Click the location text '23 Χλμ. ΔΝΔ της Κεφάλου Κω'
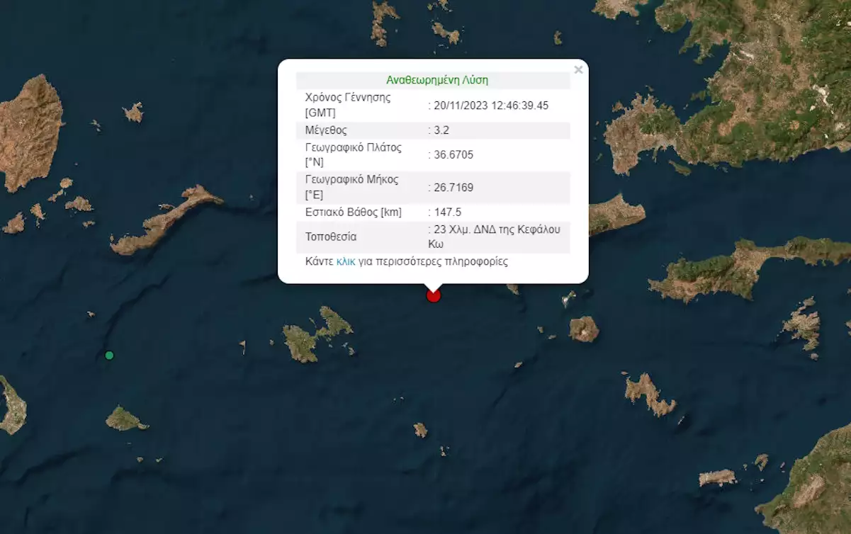Viewport: 851px width, 534px height. click(x=496, y=237)
